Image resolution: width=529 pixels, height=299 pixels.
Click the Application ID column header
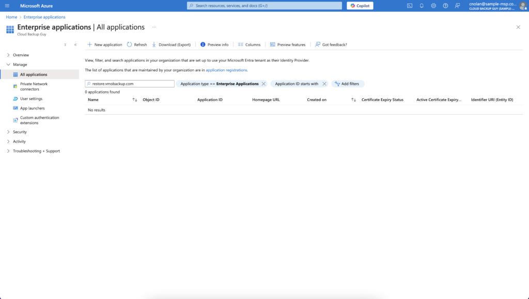[210, 100]
